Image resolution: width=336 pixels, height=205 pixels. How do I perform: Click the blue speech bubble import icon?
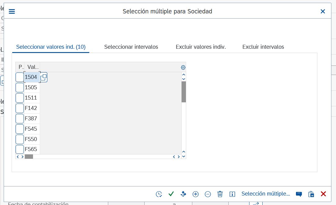299,194
